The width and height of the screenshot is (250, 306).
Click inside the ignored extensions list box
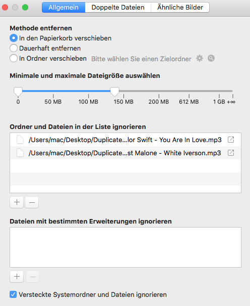(126, 247)
